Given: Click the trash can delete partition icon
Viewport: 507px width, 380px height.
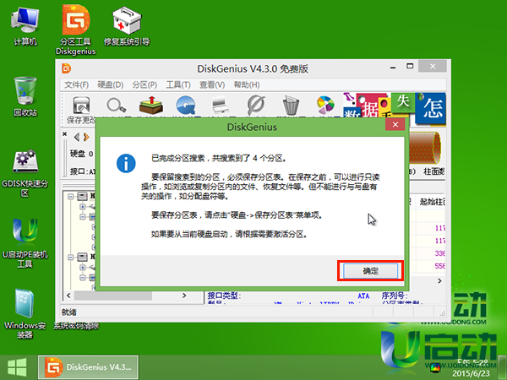Looking at the screenshot, I should click(x=291, y=106).
